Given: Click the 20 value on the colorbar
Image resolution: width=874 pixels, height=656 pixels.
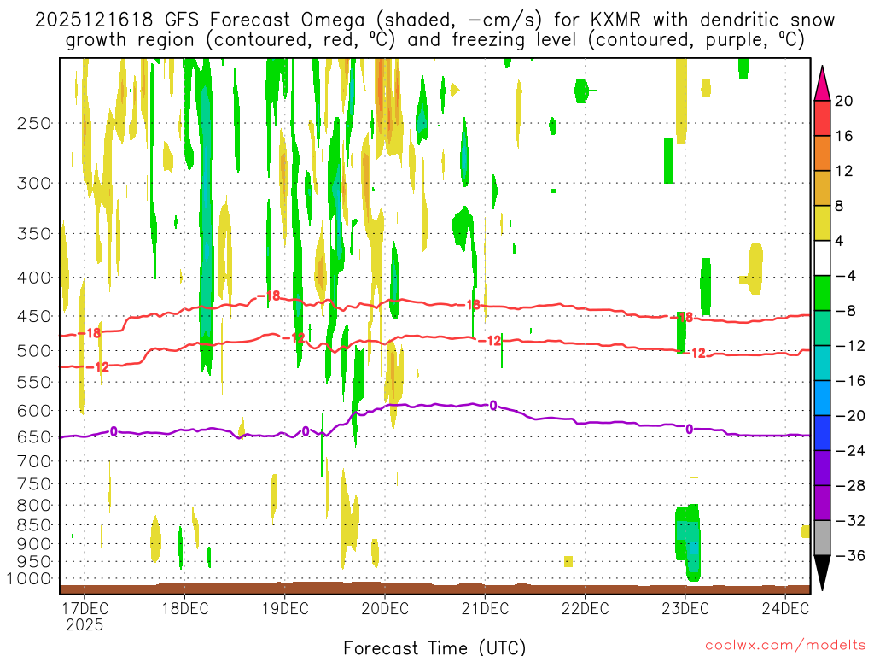Looking at the screenshot, I should (844, 101).
